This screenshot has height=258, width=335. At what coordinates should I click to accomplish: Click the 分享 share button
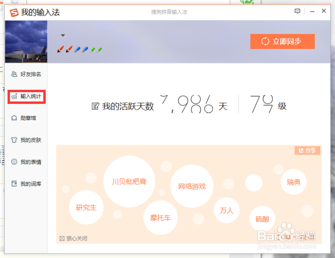[x=307, y=150]
